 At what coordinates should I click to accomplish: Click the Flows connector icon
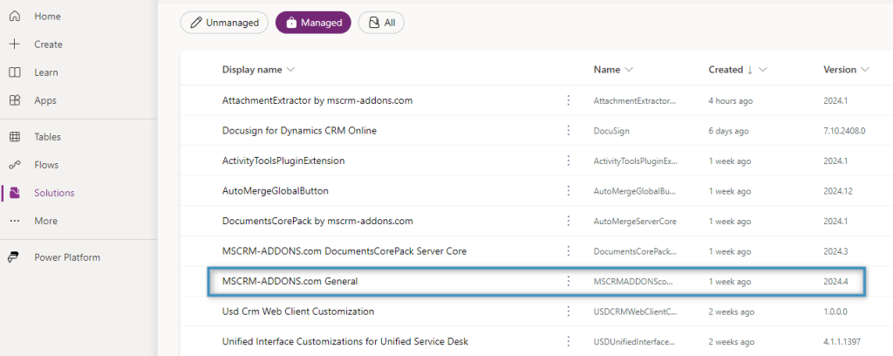pos(15,165)
